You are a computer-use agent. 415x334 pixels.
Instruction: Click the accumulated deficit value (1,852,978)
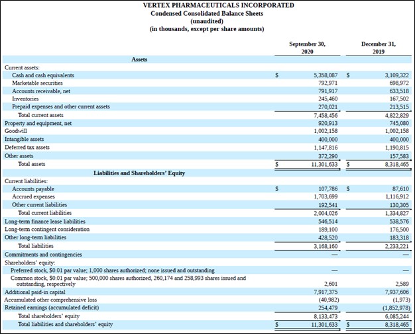(x=392, y=308)
